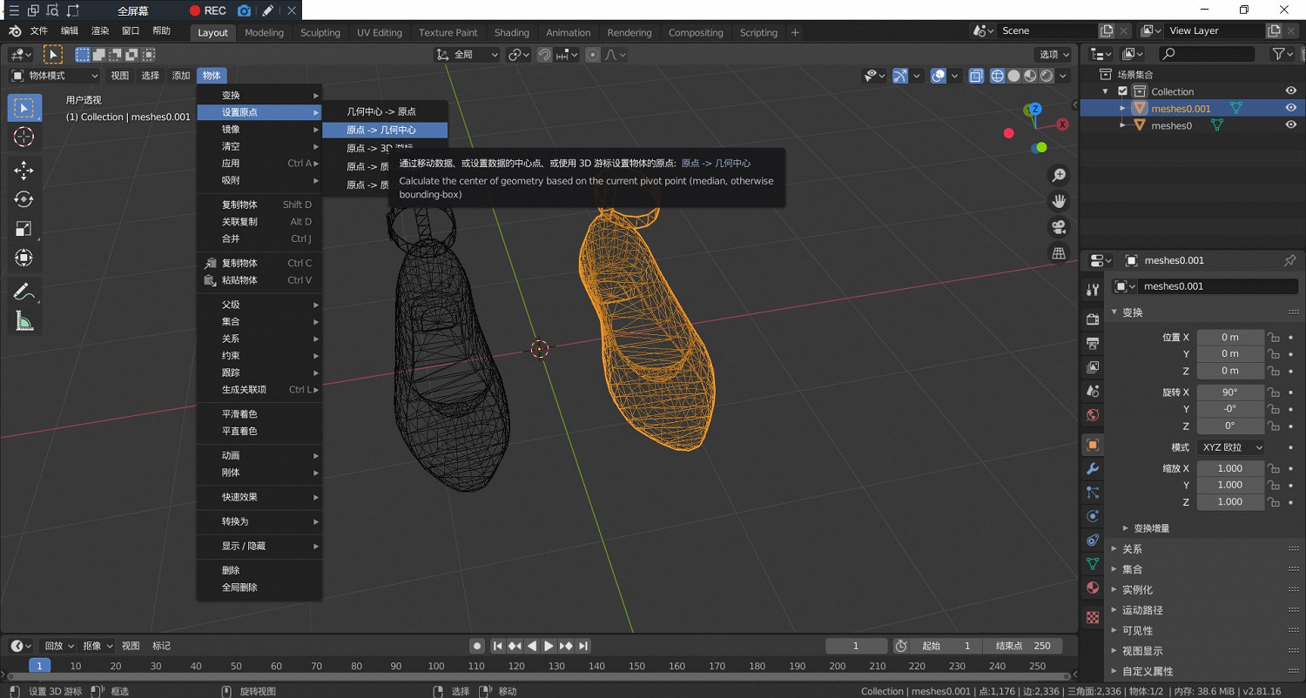Viewport: 1306px width, 698px height.
Task: Toggle lock on Location X
Action: coord(1273,338)
